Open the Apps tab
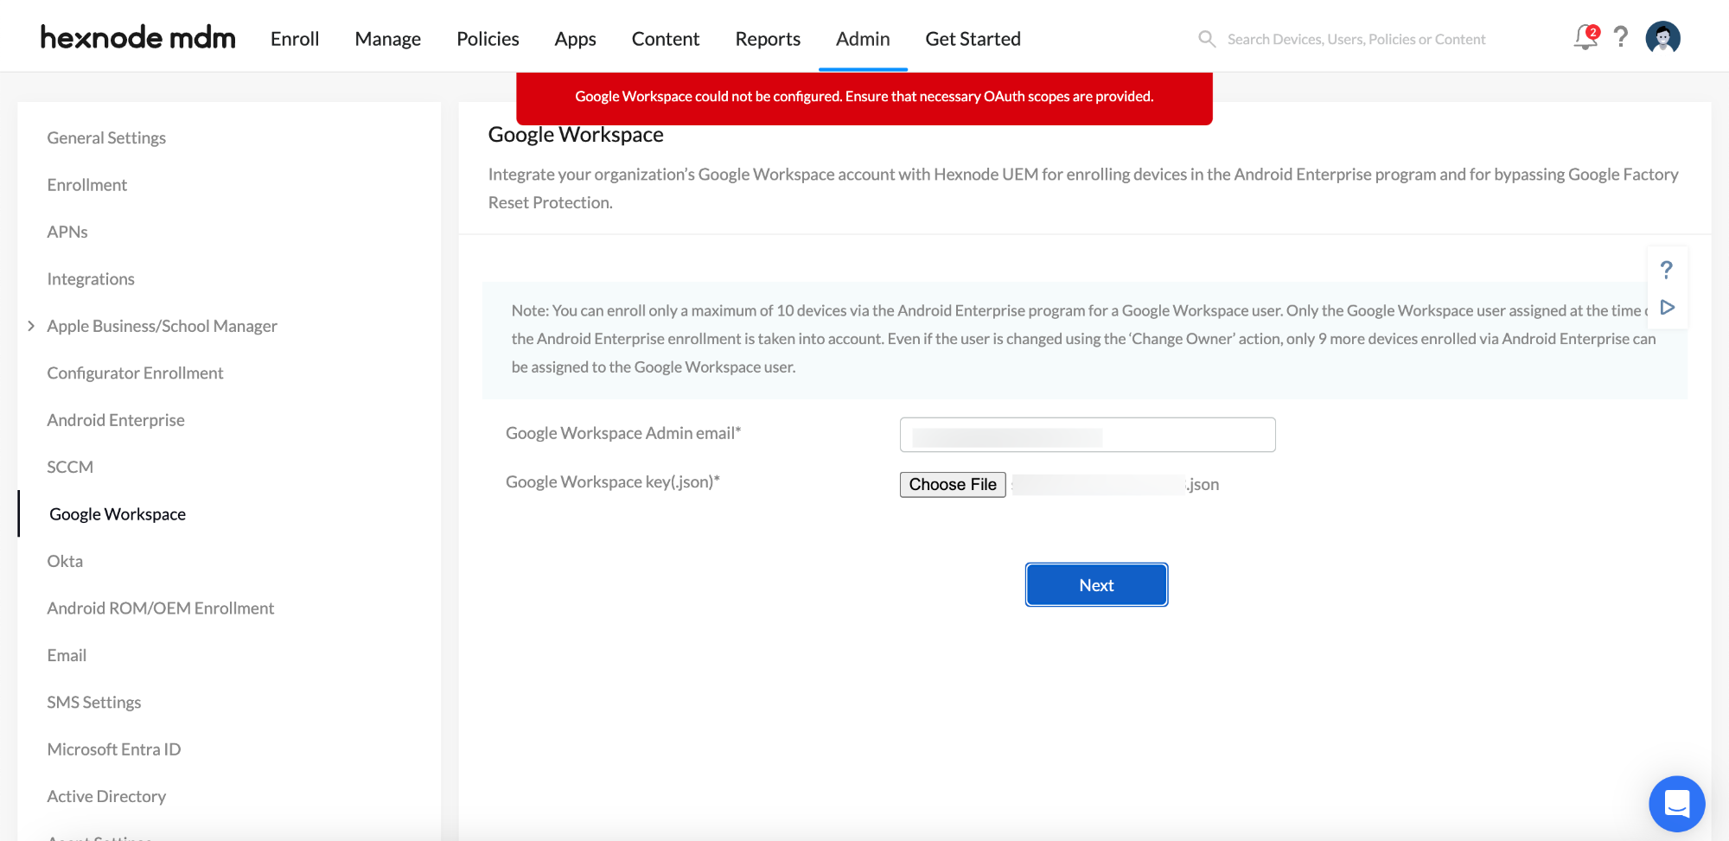This screenshot has width=1729, height=841. coord(575,39)
